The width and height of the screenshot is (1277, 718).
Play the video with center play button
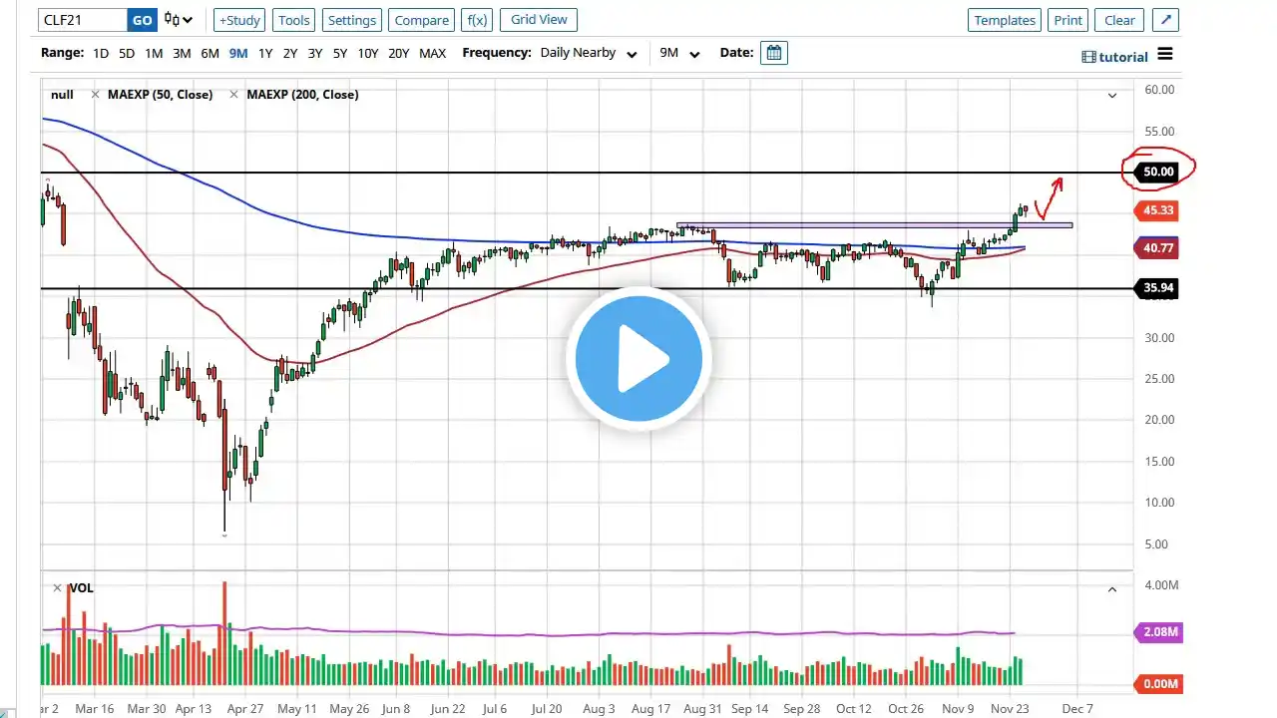click(x=638, y=359)
